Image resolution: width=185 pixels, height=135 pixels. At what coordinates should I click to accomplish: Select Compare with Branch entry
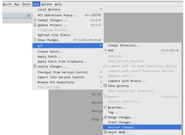point(142,81)
